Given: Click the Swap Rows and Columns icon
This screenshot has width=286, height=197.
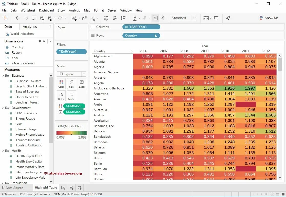Looking at the screenshot, I should (x=106, y=18).
